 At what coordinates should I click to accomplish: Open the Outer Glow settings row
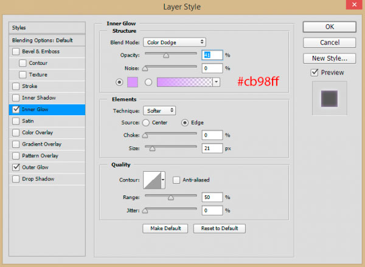pos(47,167)
